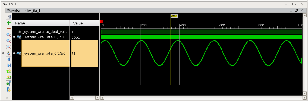This screenshot has height=101, width=308.
Task: Jump to the last sample with Go-to-end icon
Action: point(9,65)
